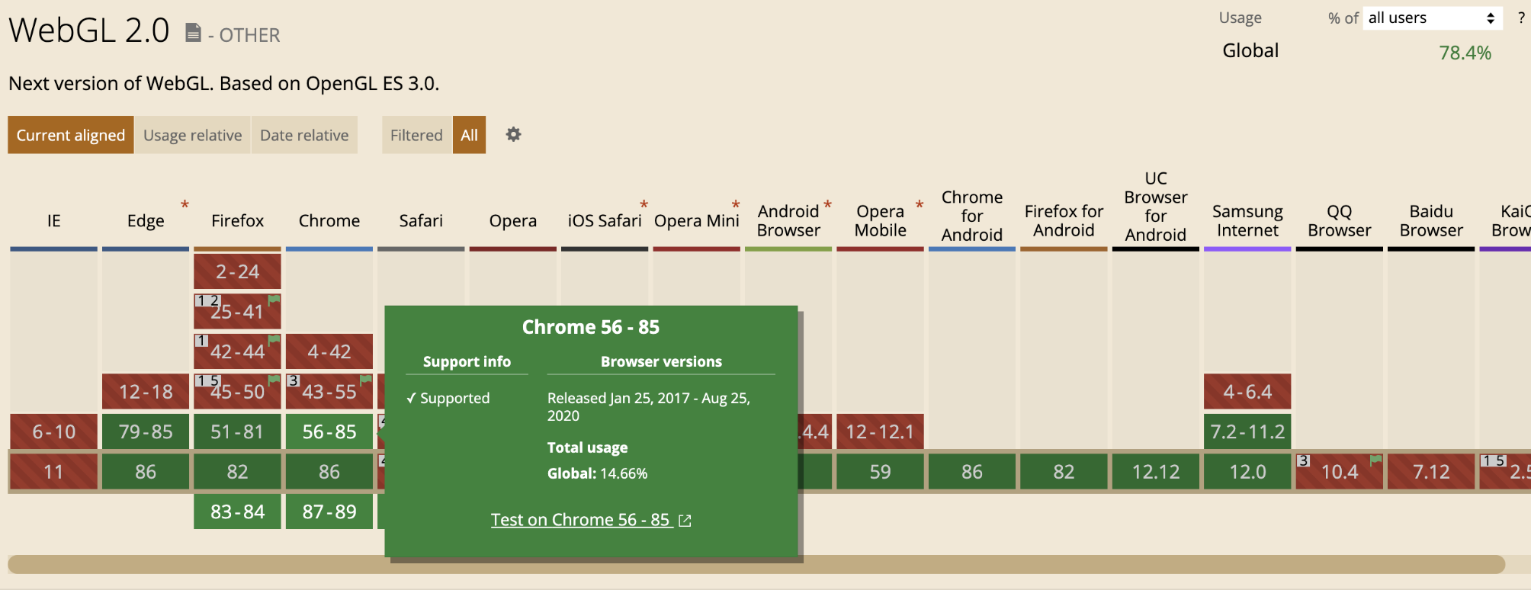Expand the Firefox 2-24 version cell
The image size is (1531, 590).
tap(237, 271)
